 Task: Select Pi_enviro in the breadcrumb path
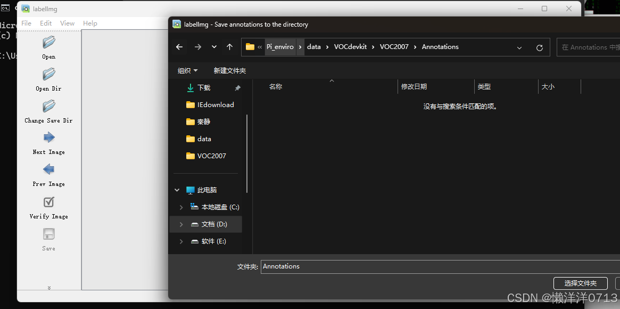280,47
